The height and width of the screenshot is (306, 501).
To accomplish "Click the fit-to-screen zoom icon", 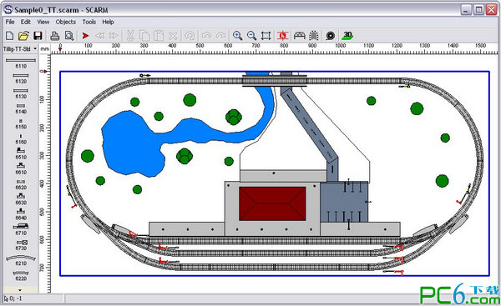I will pos(266,35).
